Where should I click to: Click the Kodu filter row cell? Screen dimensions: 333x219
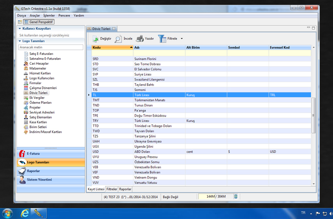[112, 53]
